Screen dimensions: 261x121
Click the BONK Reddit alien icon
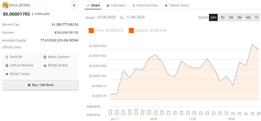pyautogui.click(x=45, y=65)
